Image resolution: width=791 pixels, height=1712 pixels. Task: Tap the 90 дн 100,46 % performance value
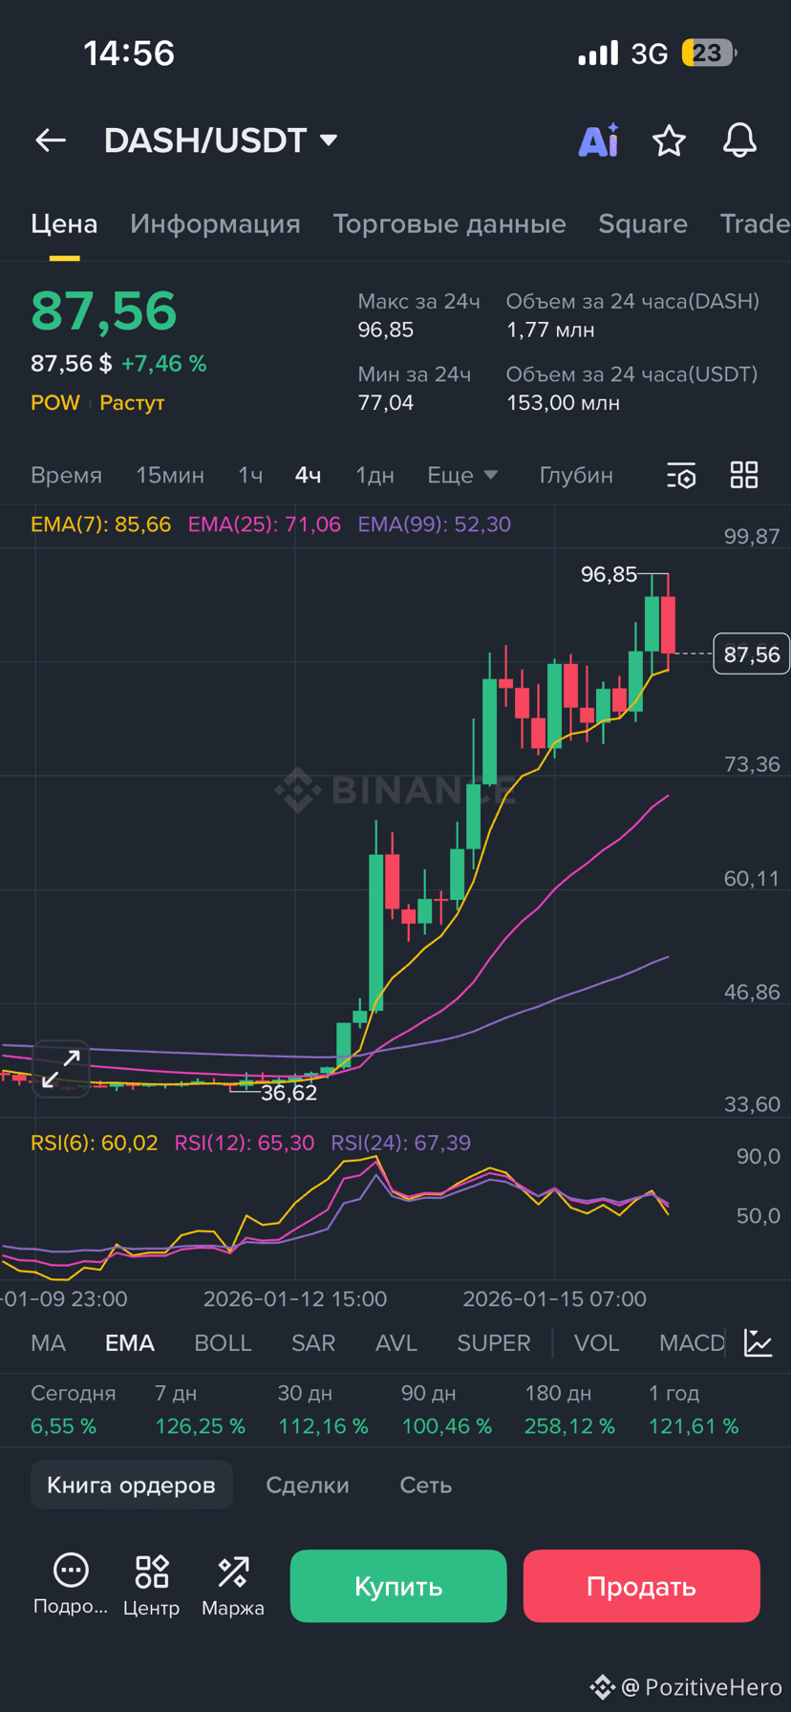coord(446,1426)
